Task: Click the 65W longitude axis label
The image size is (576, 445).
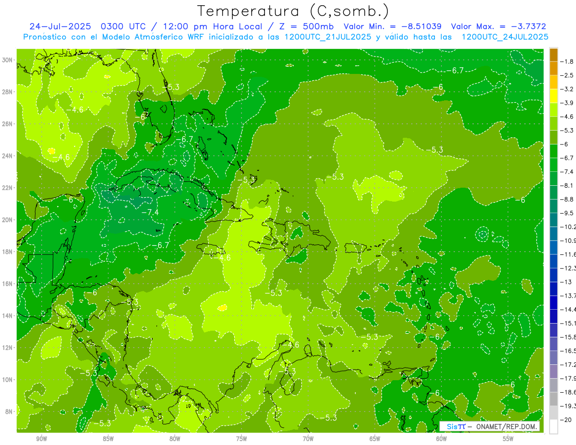Action: [x=375, y=439]
